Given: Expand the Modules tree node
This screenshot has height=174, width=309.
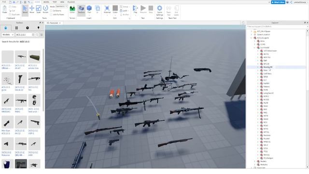Looking at the screenshot, I should tap(254, 164).
